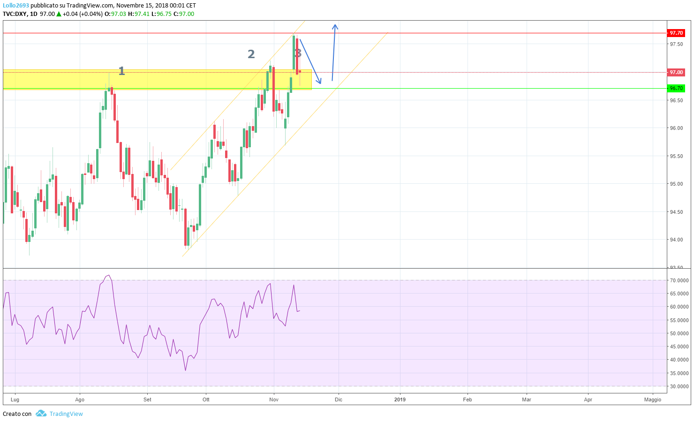Click the Nov month label
The height and width of the screenshot is (422, 694).
[274, 399]
